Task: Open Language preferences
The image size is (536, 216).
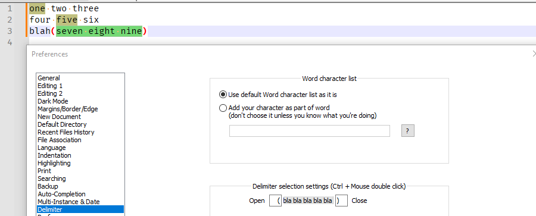Action: click(x=80, y=148)
